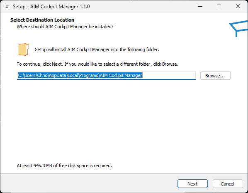Close the setup window
Image resolution: width=248 pixels, height=193 pixels.
click(238, 6)
